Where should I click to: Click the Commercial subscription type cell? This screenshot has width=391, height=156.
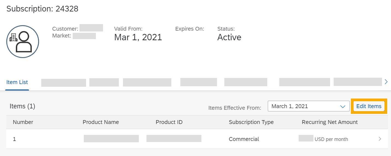tap(244, 139)
